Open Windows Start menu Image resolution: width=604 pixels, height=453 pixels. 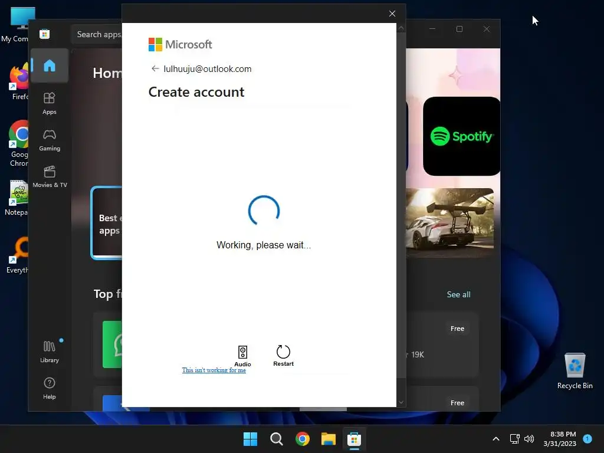pyautogui.click(x=250, y=439)
